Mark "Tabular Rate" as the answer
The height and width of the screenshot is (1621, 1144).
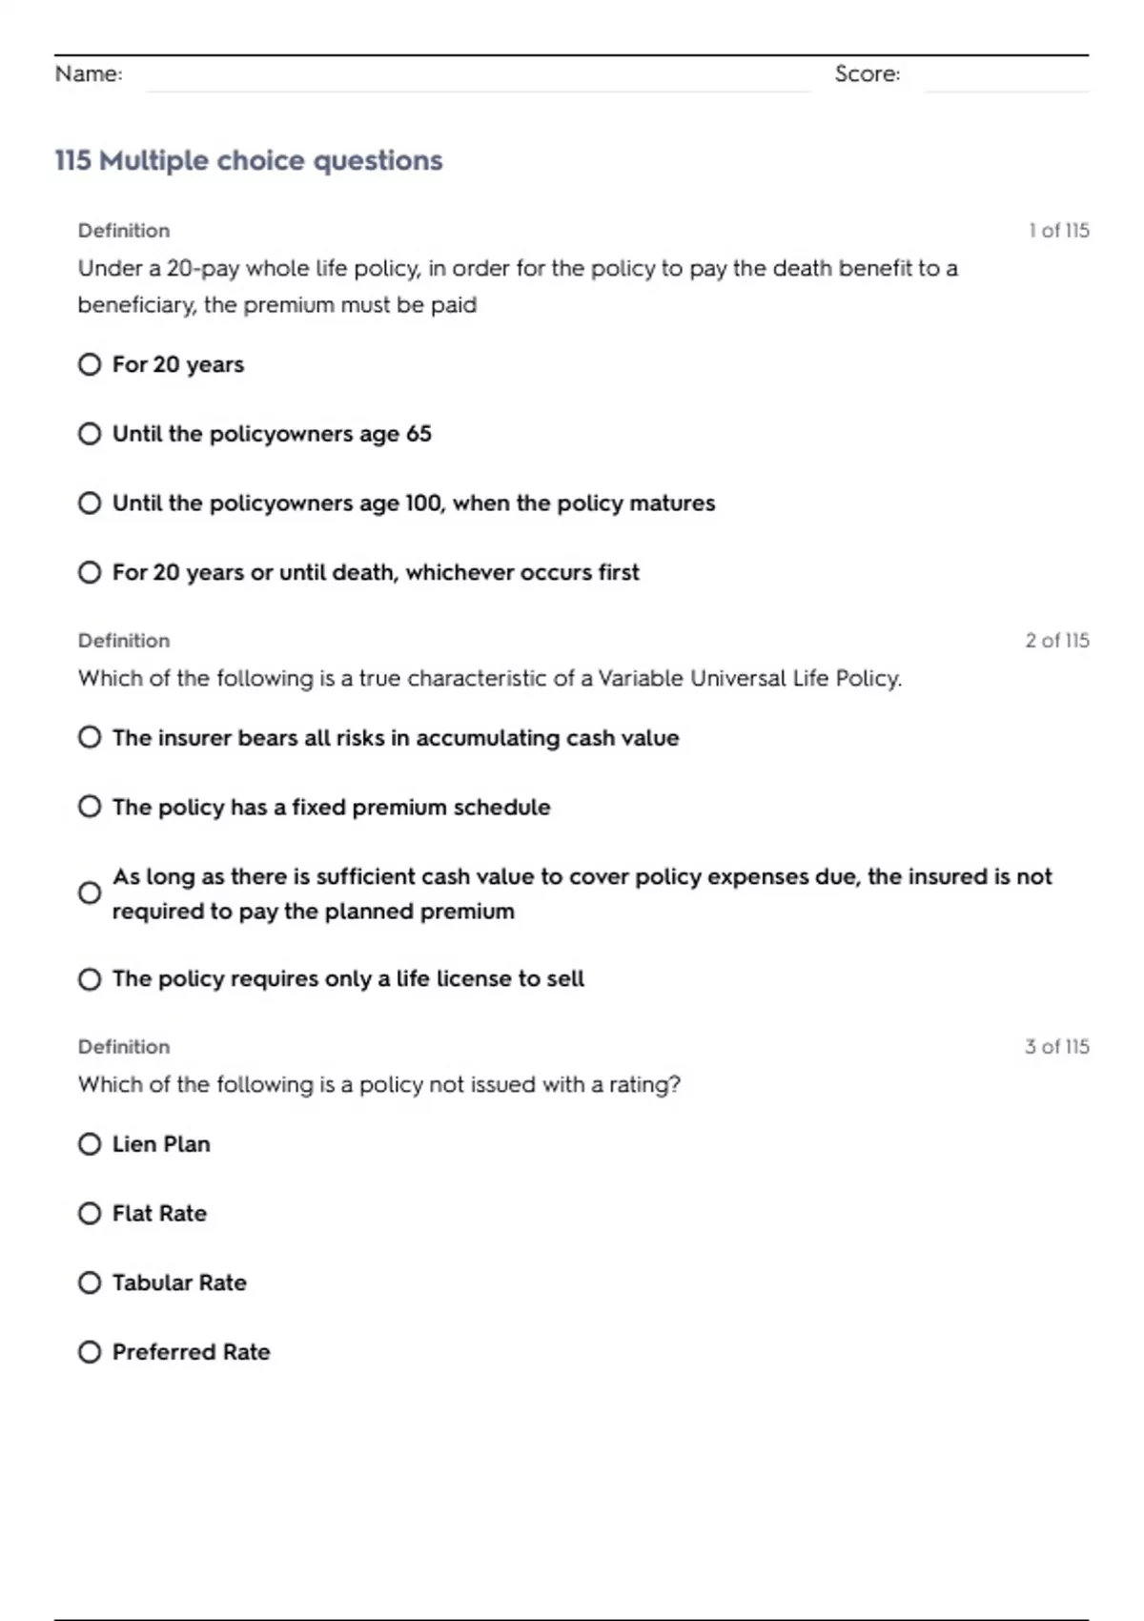click(x=90, y=1282)
